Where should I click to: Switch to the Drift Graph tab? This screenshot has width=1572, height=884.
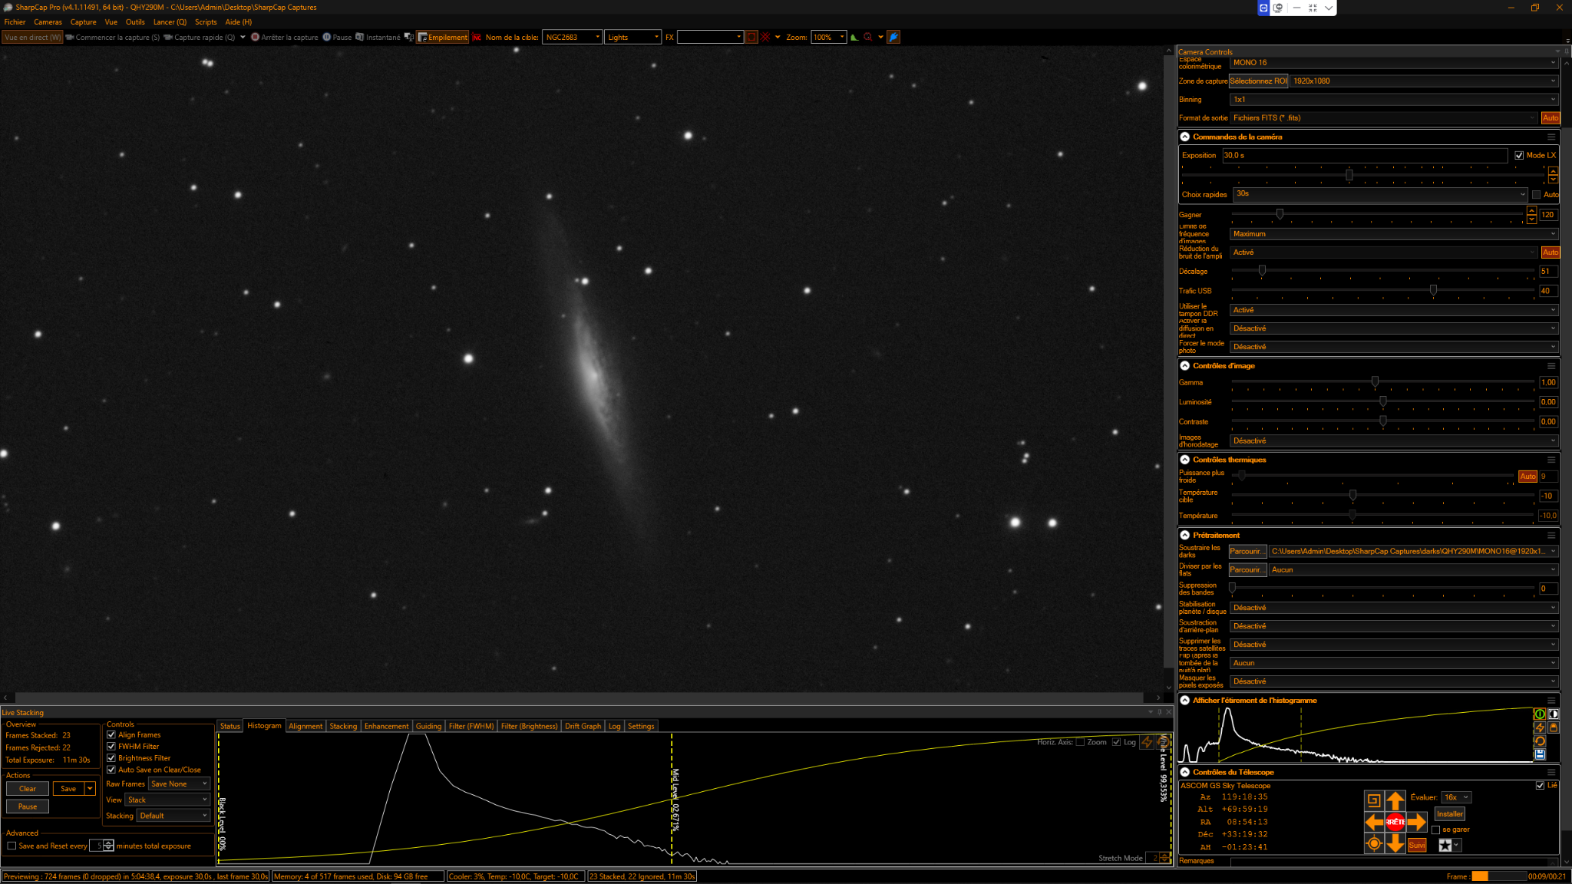583,727
